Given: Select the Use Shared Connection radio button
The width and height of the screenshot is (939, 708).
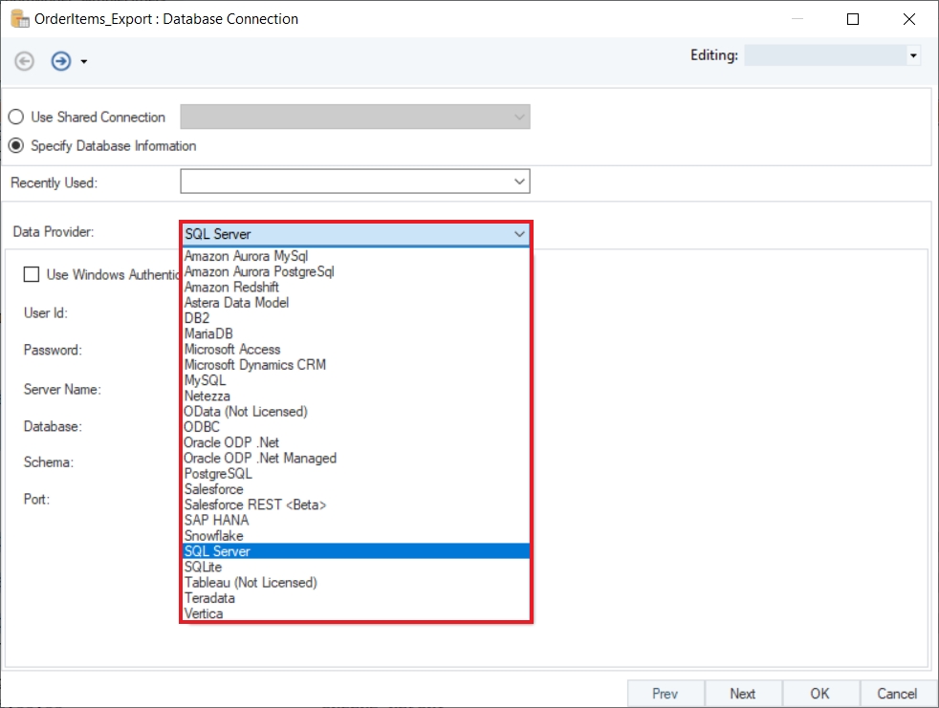Looking at the screenshot, I should click(16, 117).
